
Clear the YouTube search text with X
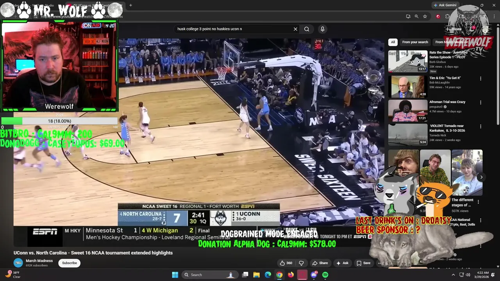295,29
